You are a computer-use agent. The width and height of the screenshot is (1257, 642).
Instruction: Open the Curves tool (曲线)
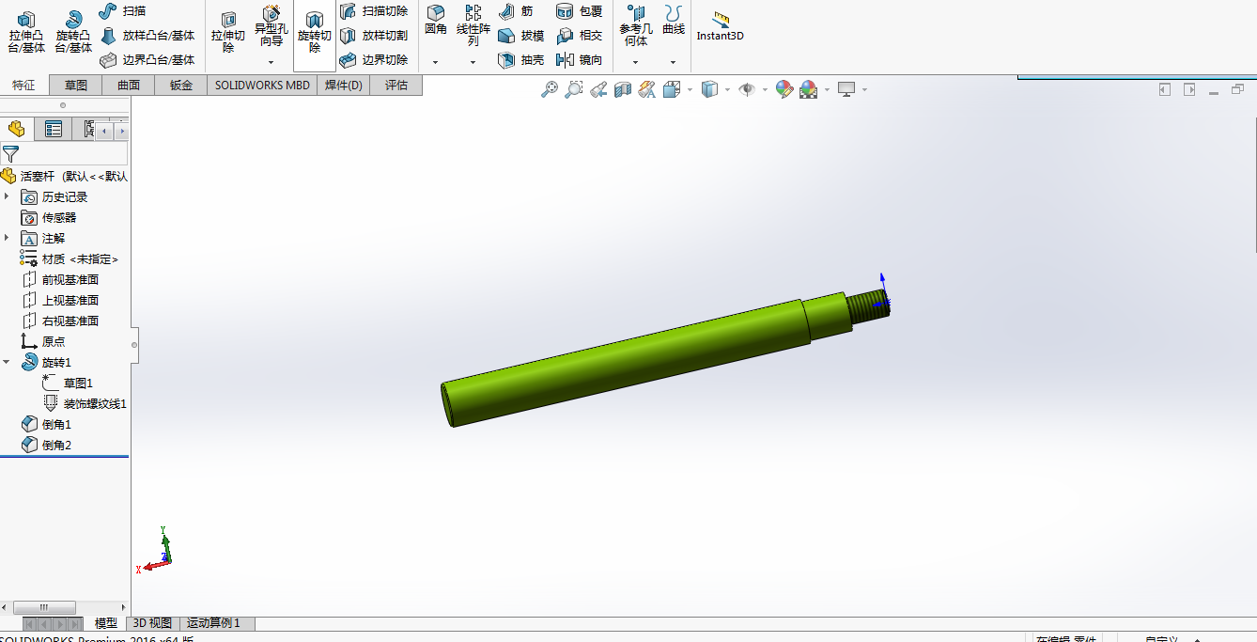674,21
